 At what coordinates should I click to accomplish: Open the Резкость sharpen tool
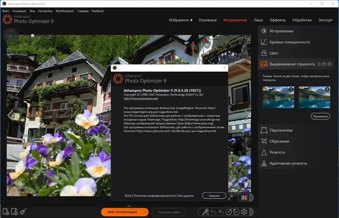tap(296, 152)
